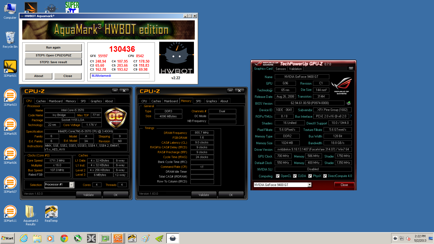Open the Graphics tab in the right CPU-Z window
434x244 pixels.
pos(212,101)
